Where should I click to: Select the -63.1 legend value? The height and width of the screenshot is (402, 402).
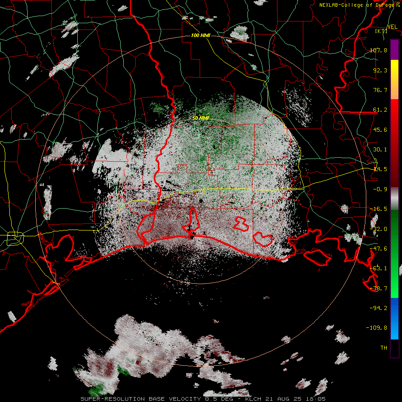point(378,268)
